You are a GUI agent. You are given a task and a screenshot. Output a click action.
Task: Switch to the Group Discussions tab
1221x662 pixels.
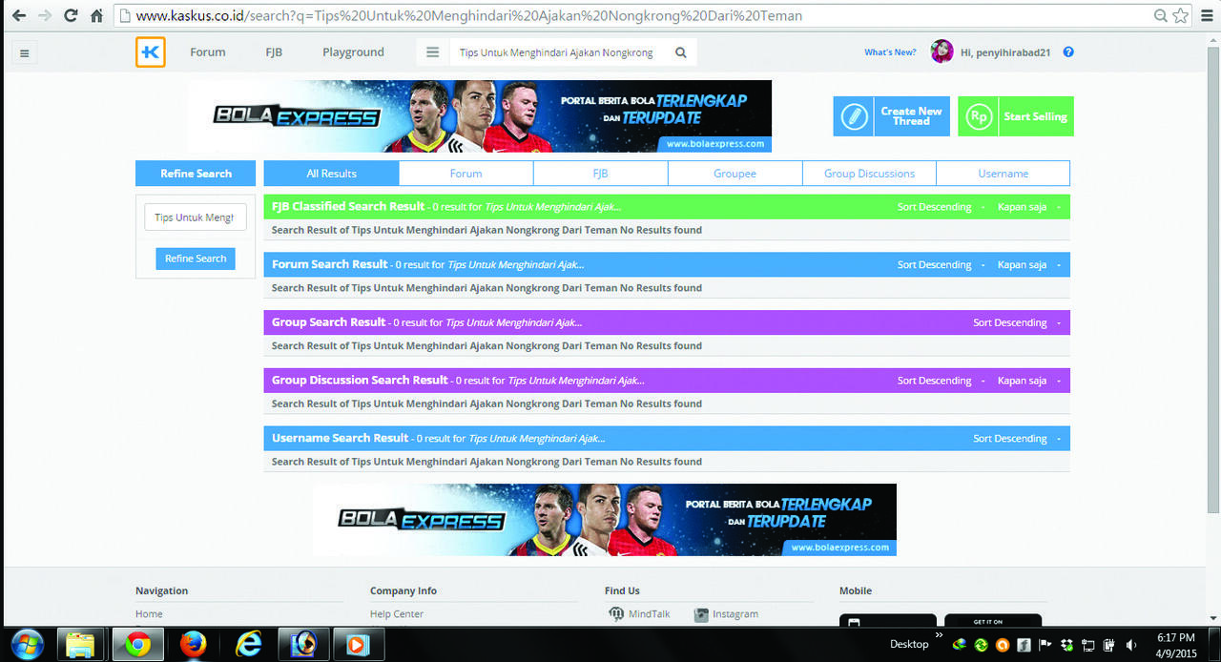[869, 174]
